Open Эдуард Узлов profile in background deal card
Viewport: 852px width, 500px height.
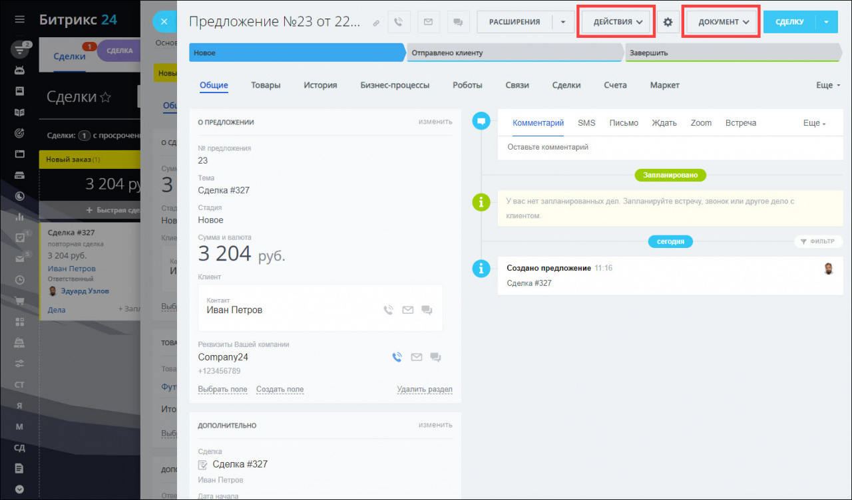tap(85, 291)
